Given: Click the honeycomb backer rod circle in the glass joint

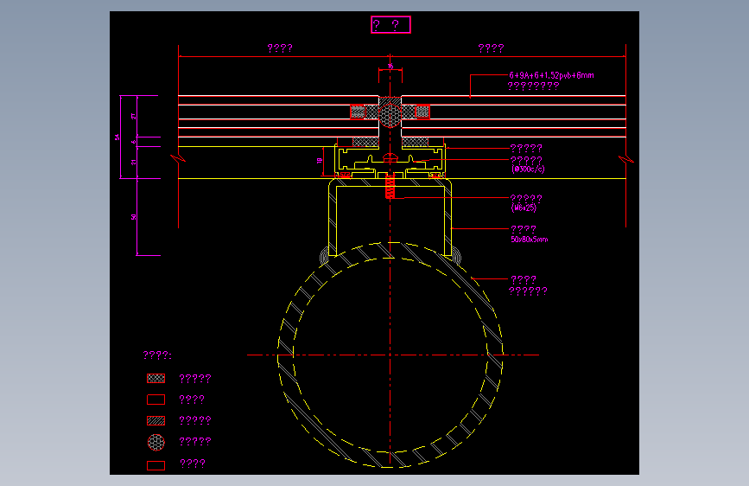Looking at the screenshot, I should [390, 115].
